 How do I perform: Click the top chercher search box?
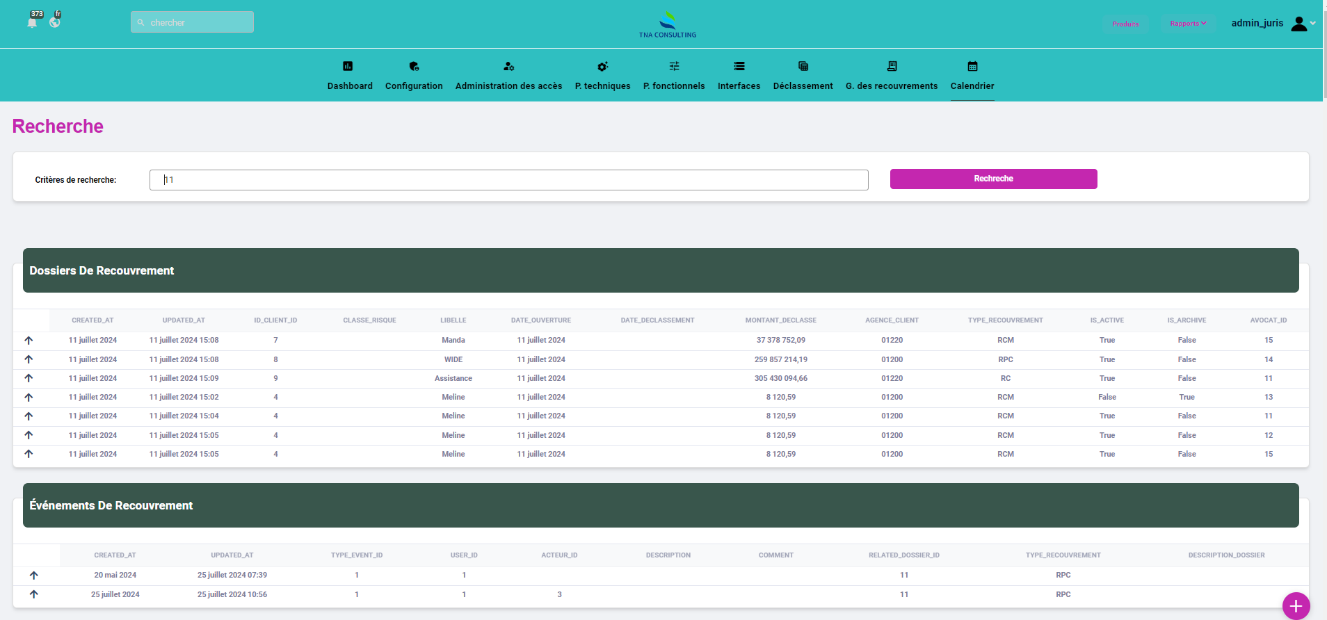pyautogui.click(x=193, y=22)
